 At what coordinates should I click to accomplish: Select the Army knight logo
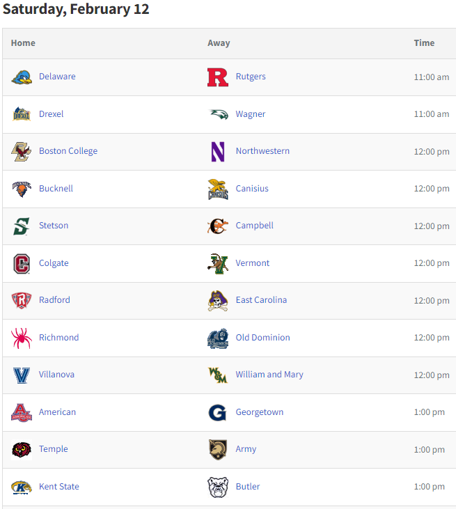coord(218,450)
